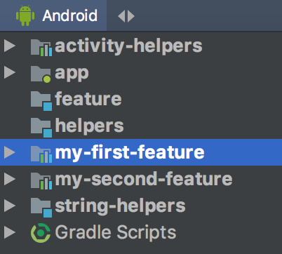Expand the string-helpers node
The image size is (282, 254).
click(x=10, y=206)
